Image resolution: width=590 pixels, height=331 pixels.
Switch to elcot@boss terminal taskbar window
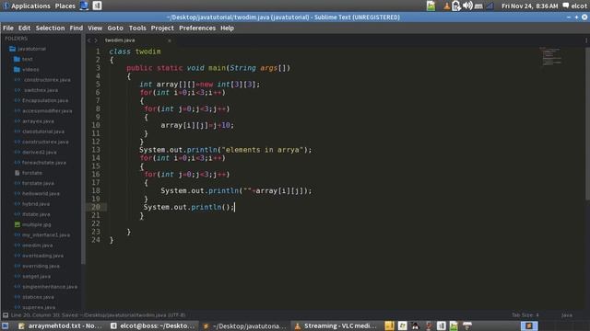[x=153, y=325]
